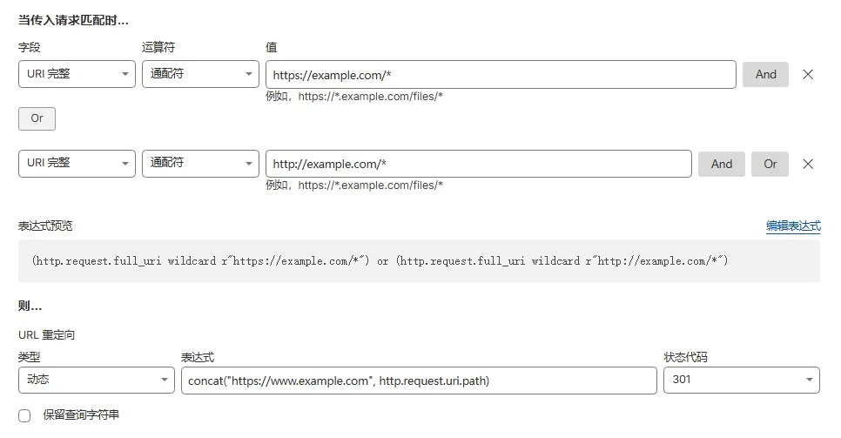Focus the value field containing http://example.com/*
The width and height of the screenshot is (841, 438).
click(478, 164)
